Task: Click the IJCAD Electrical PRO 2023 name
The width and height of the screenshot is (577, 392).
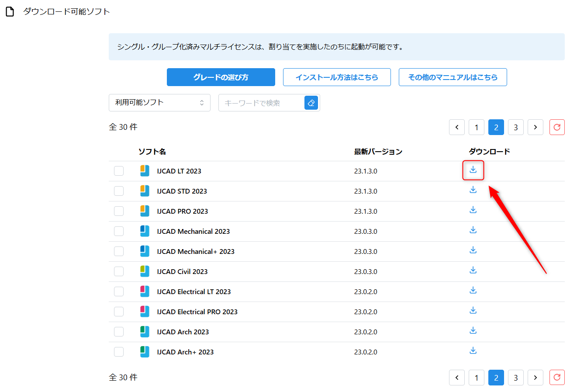Action: click(197, 312)
